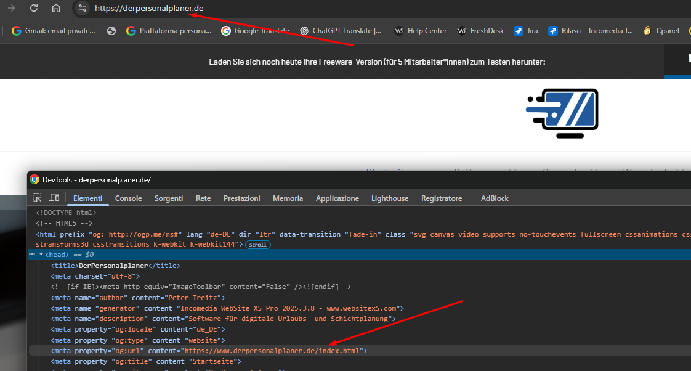Open site information icon in address bar
The image size is (691, 371).
click(x=83, y=8)
